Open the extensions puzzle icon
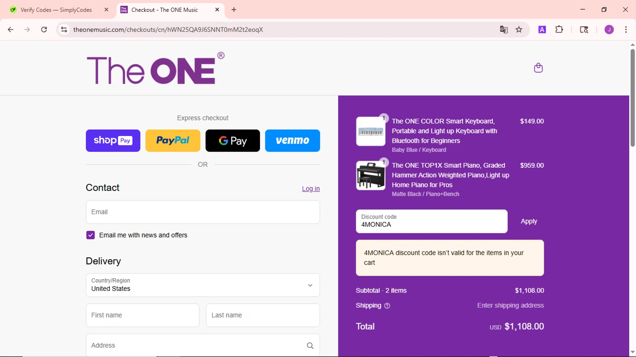636x357 pixels. coord(559,30)
